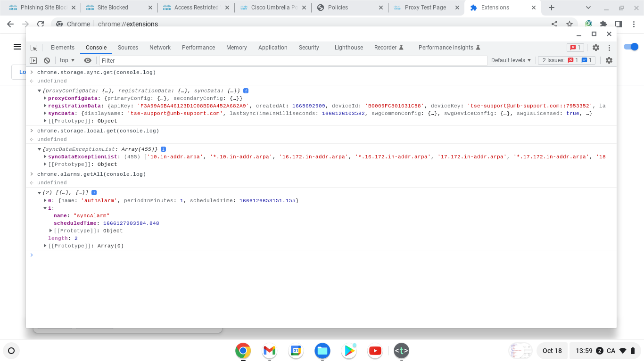The width and height of the screenshot is (644, 362).
Task: Clear the console with the ban icon
Action: click(47, 60)
